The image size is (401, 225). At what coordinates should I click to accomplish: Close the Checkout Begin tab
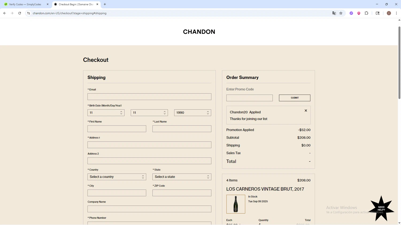pos(97,4)
